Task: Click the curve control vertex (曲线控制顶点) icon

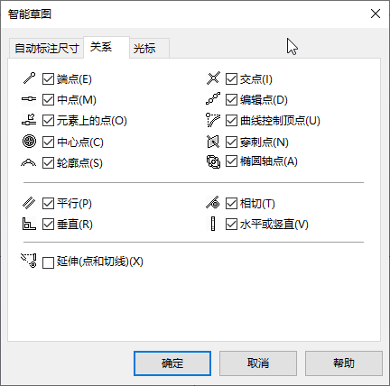Action: [213, 120]
